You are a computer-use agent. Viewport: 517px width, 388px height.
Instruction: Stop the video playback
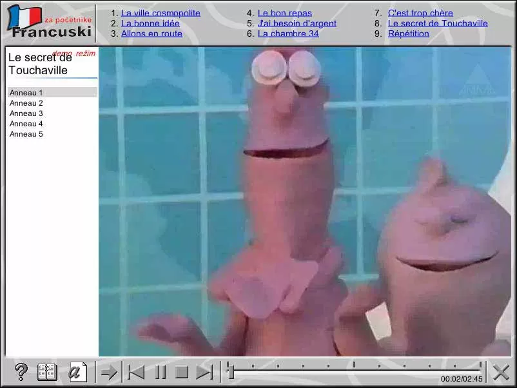tap(182, 373)
